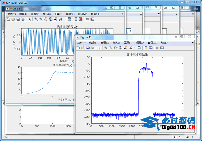Enable Rotate 3D tool in Figure 1
The image size is (202, 141).
[51, 19]
